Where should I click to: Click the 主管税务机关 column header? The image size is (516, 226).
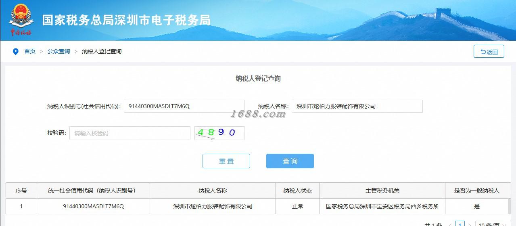382,190
